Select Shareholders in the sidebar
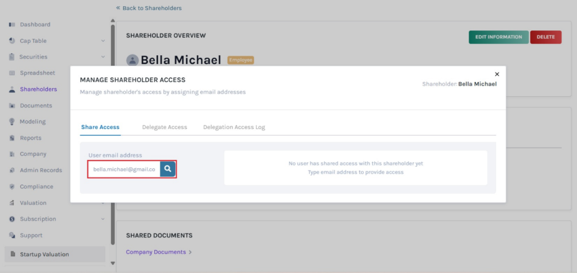This screenshot has width=577, height=273. point(38,89)
